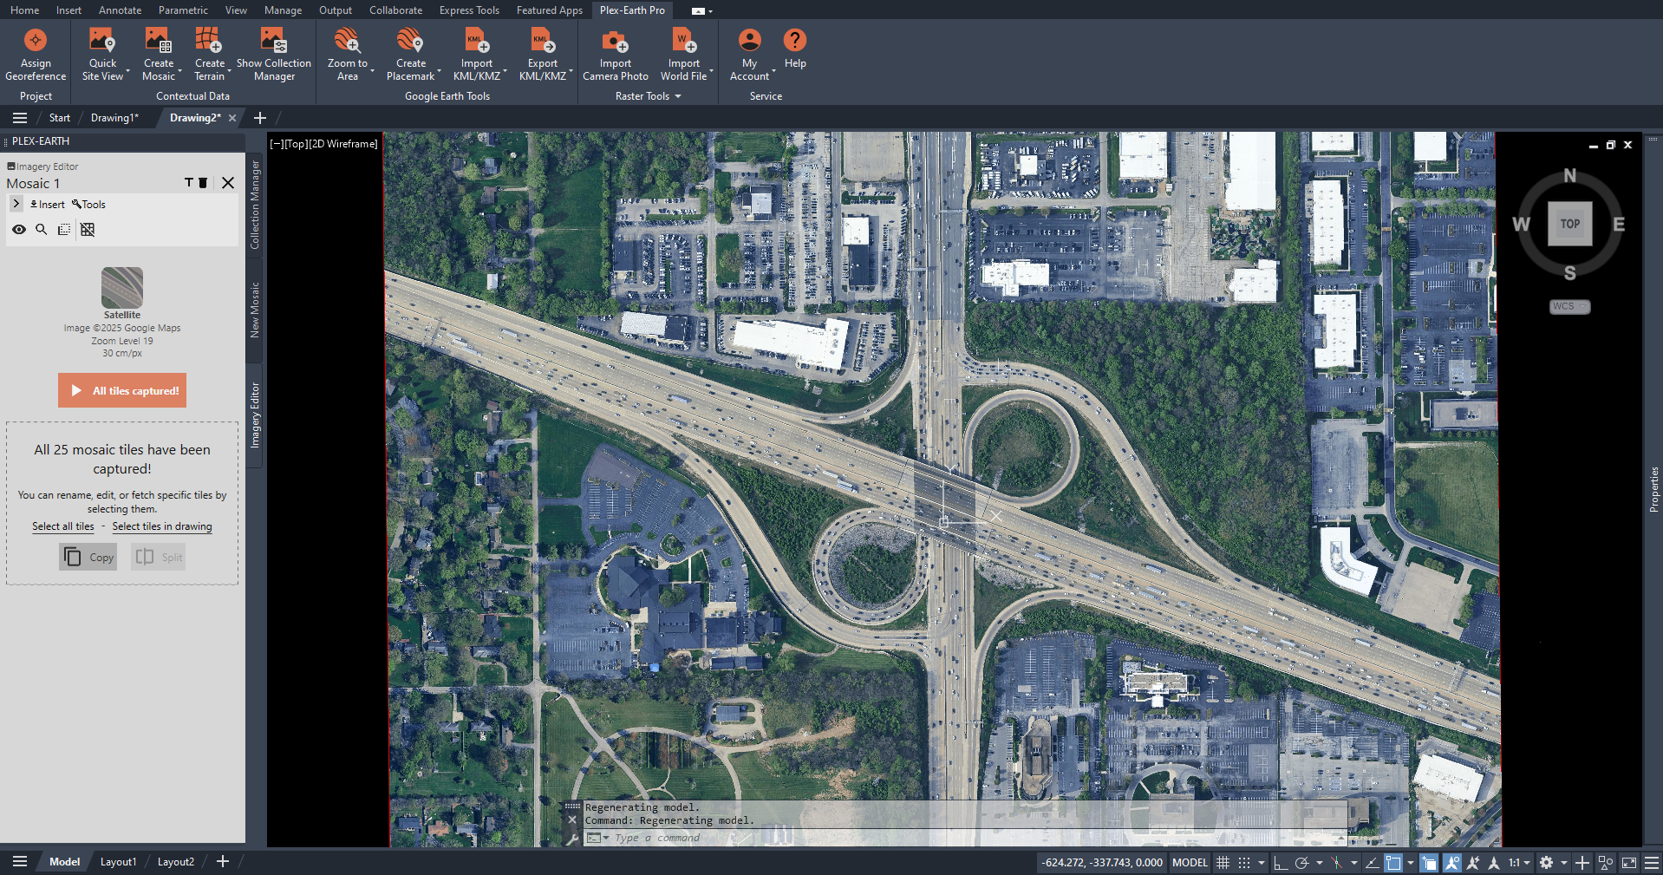
Task: Open the workspace switching gear icon
Action: click(x=1546, y=863)
